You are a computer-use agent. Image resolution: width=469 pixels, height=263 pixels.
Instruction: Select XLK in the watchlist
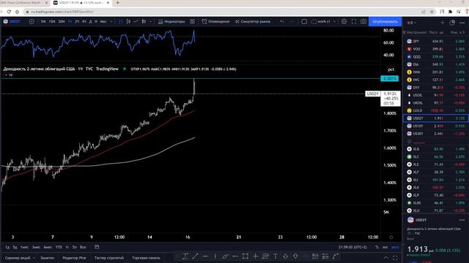(436, 188)
